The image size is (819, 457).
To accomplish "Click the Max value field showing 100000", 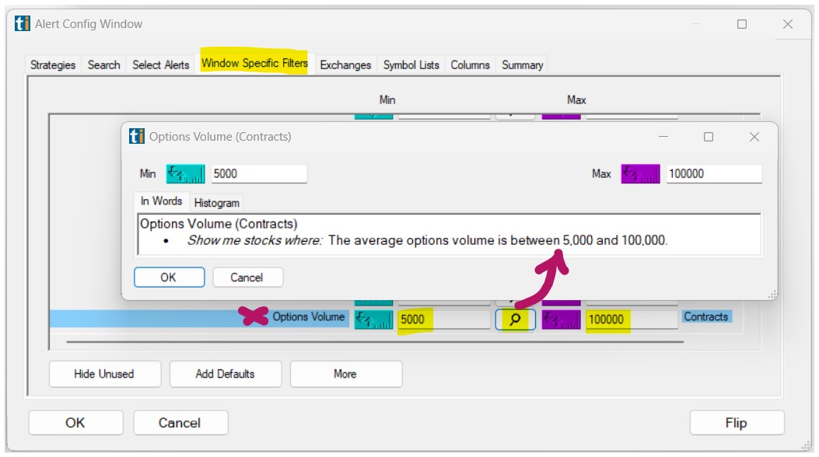I will tap(714, 173).
